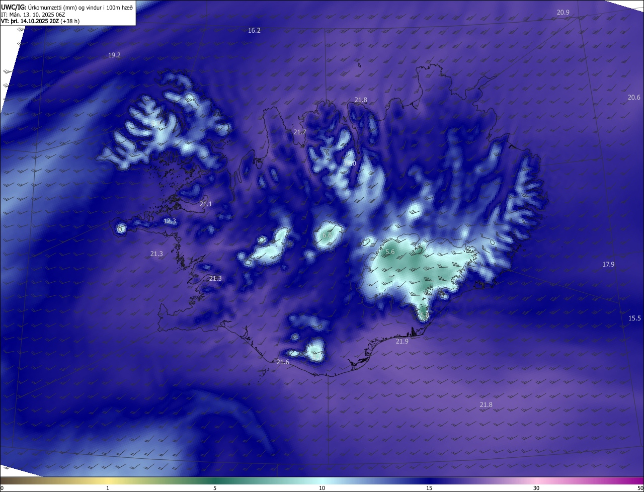Click the map title 'Úrkomumætti (mm) og vindur í 100m hæð'
The height and width of the screenshot is (492, 644).
click(80, 7)
